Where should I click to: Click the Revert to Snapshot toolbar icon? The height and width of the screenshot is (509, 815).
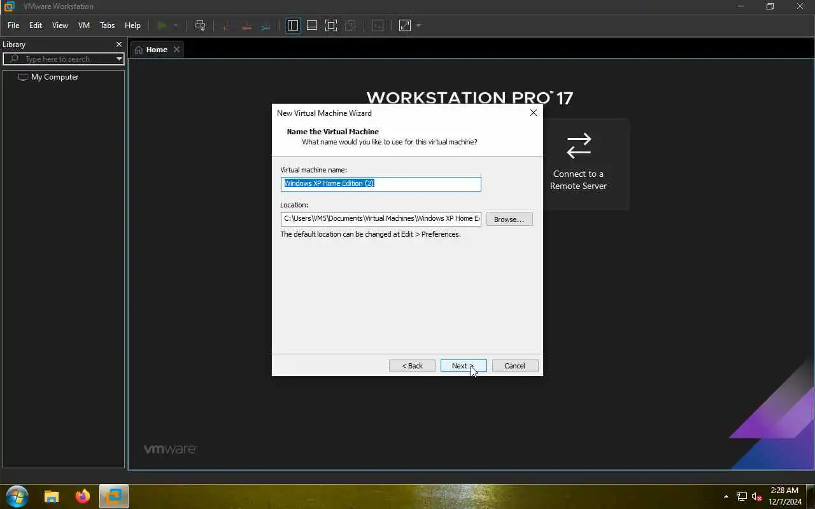pos(246,25)
